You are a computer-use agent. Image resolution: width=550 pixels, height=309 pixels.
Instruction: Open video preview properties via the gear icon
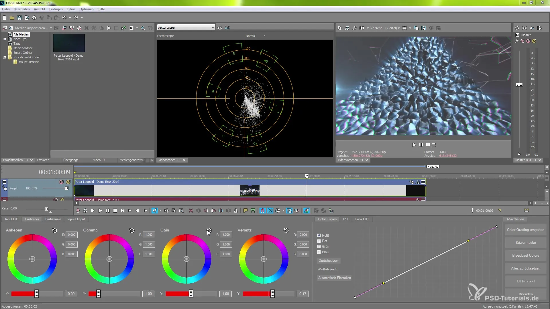pyautogui.click(x=339, y=28)
